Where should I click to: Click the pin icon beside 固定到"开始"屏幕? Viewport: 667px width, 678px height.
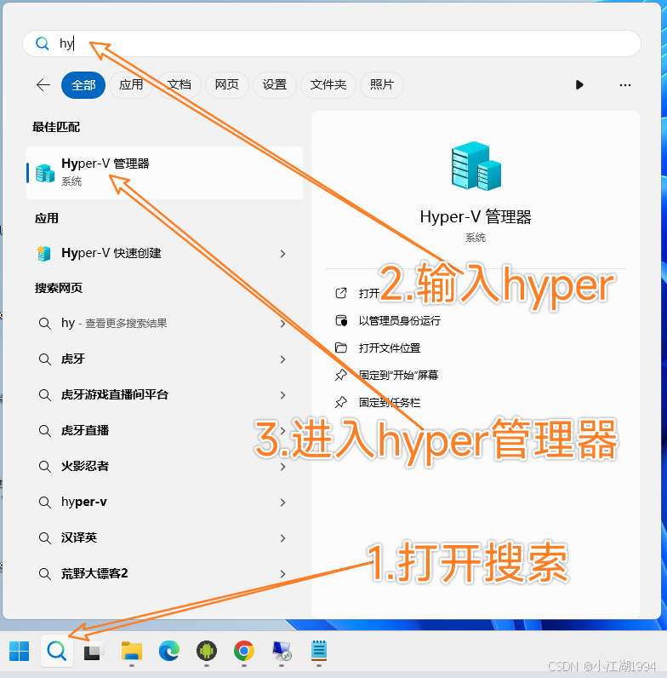(x=341, y=375)
